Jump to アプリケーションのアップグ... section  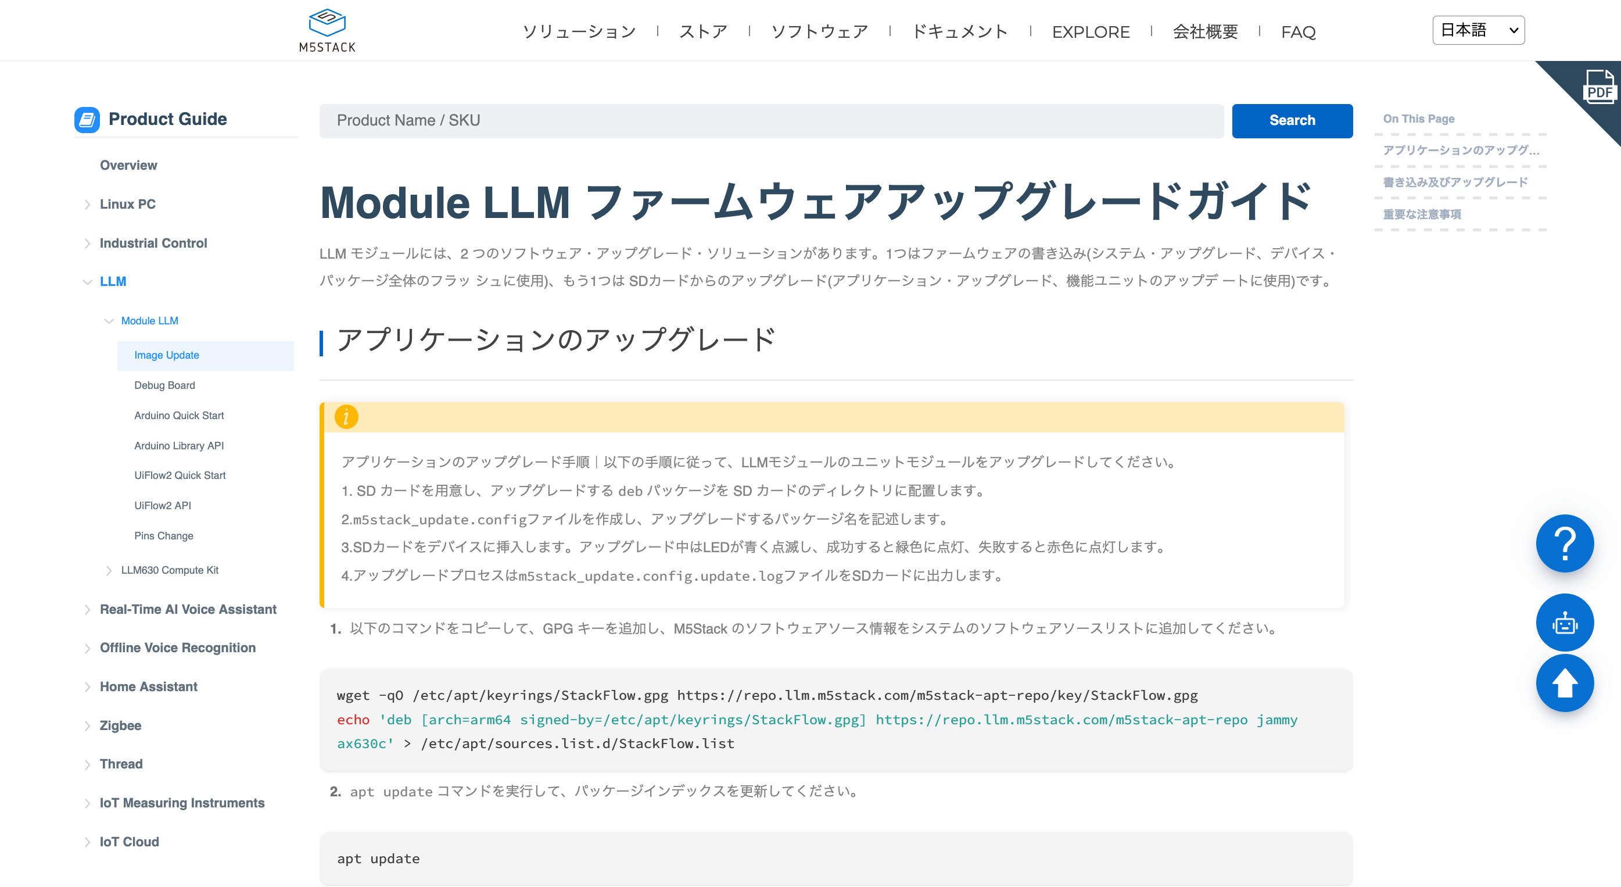1461,151
